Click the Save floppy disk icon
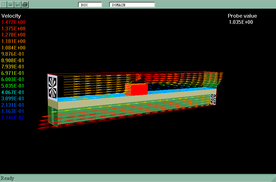Image resolution: width=276 pixels, height=182 pixels. pyautogui.click(x=18, y=4)
